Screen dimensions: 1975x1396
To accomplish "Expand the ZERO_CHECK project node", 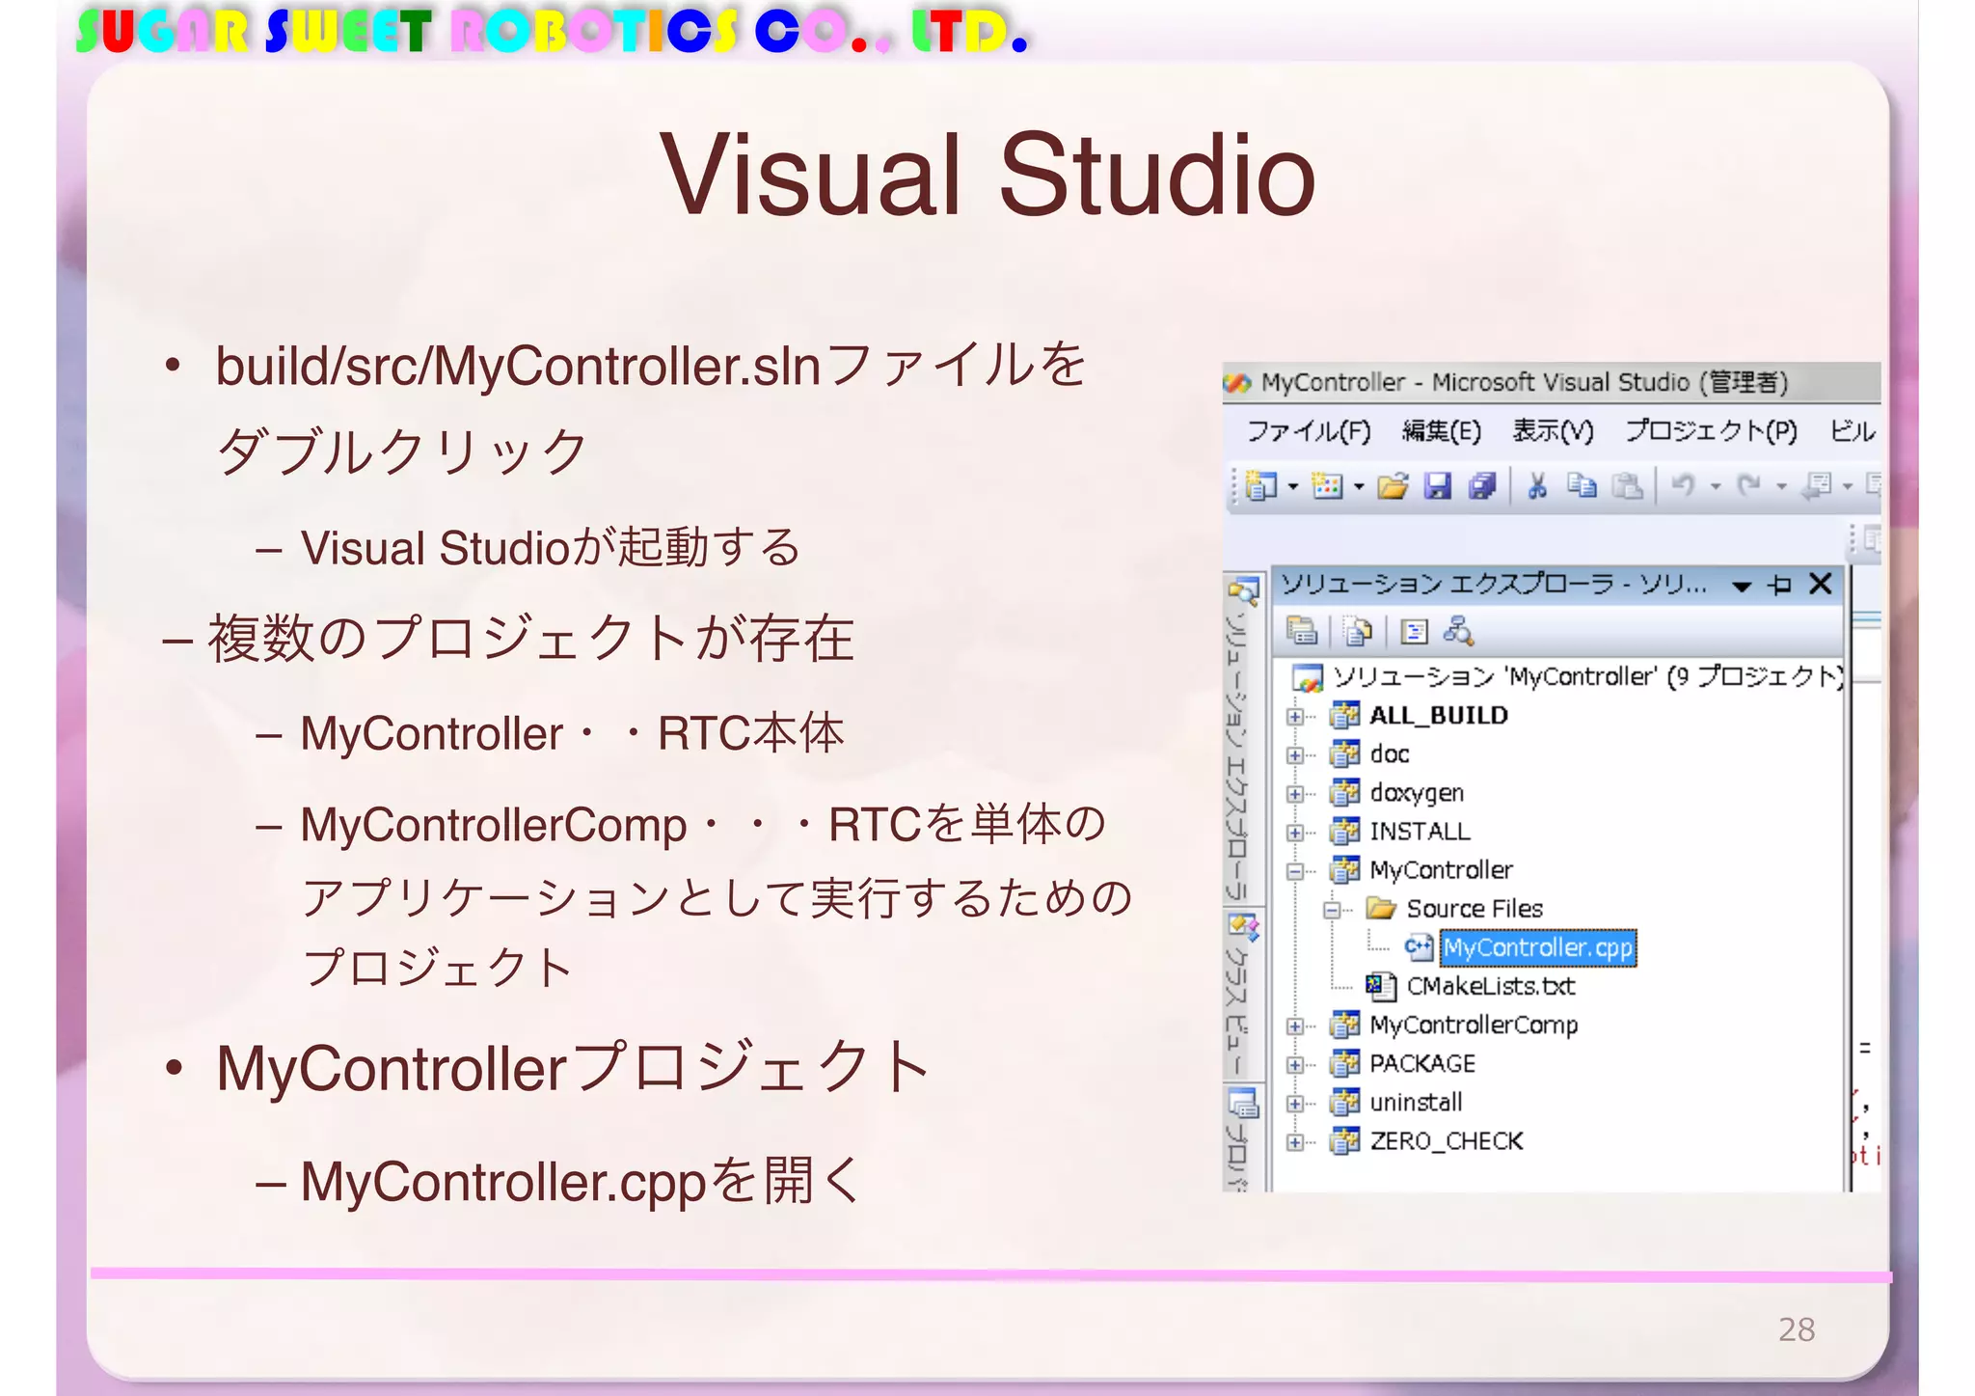I will [x=1295, y=1142].
